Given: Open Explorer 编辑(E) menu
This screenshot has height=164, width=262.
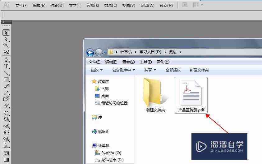Looking at the screenshot, I should (111, 62).
